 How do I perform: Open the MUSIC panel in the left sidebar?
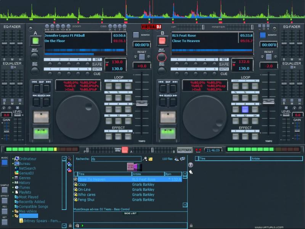tap(5, 162)
